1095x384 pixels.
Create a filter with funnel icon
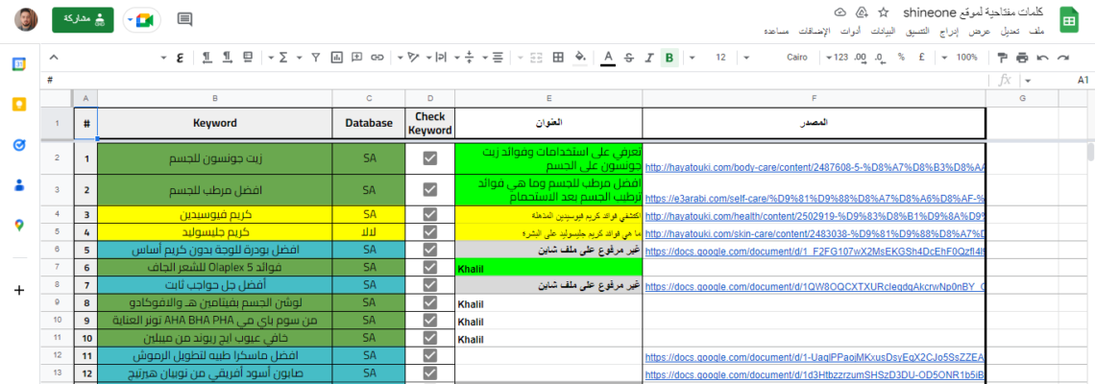click(x=316, y=58)
